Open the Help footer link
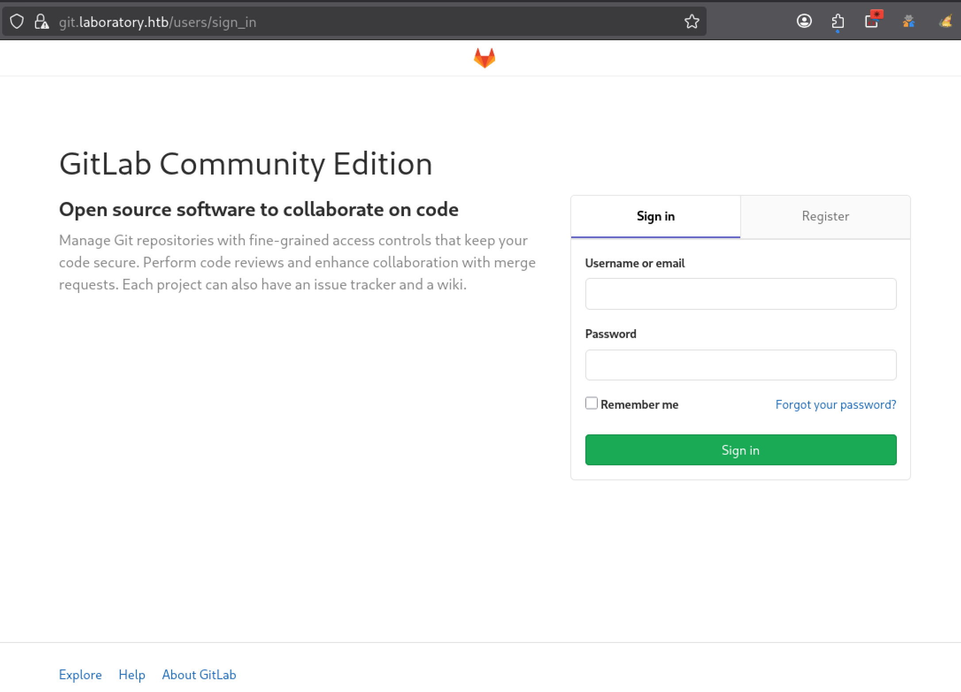This screenshot has width=961, height=692. tap(132, 675)
